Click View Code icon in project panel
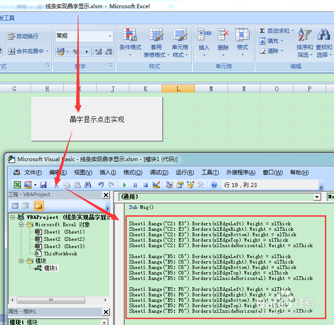Screen dimensions: 334x325 coord(15,206)
